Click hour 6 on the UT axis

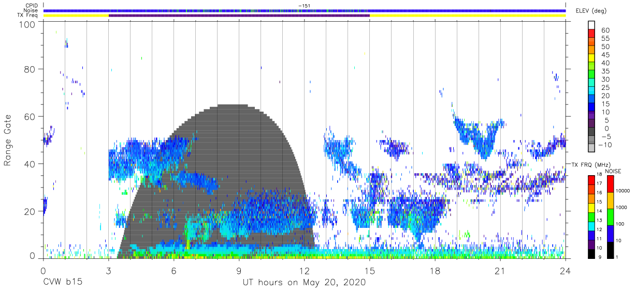pyautogui.click(x=174, y=270)
